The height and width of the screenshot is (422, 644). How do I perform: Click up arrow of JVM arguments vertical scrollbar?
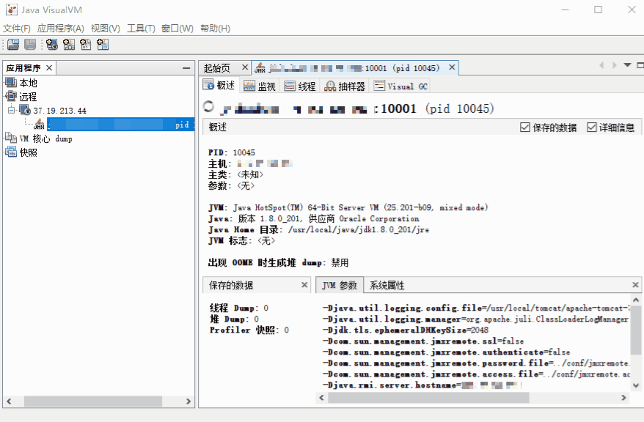click(x=636, y=300)
